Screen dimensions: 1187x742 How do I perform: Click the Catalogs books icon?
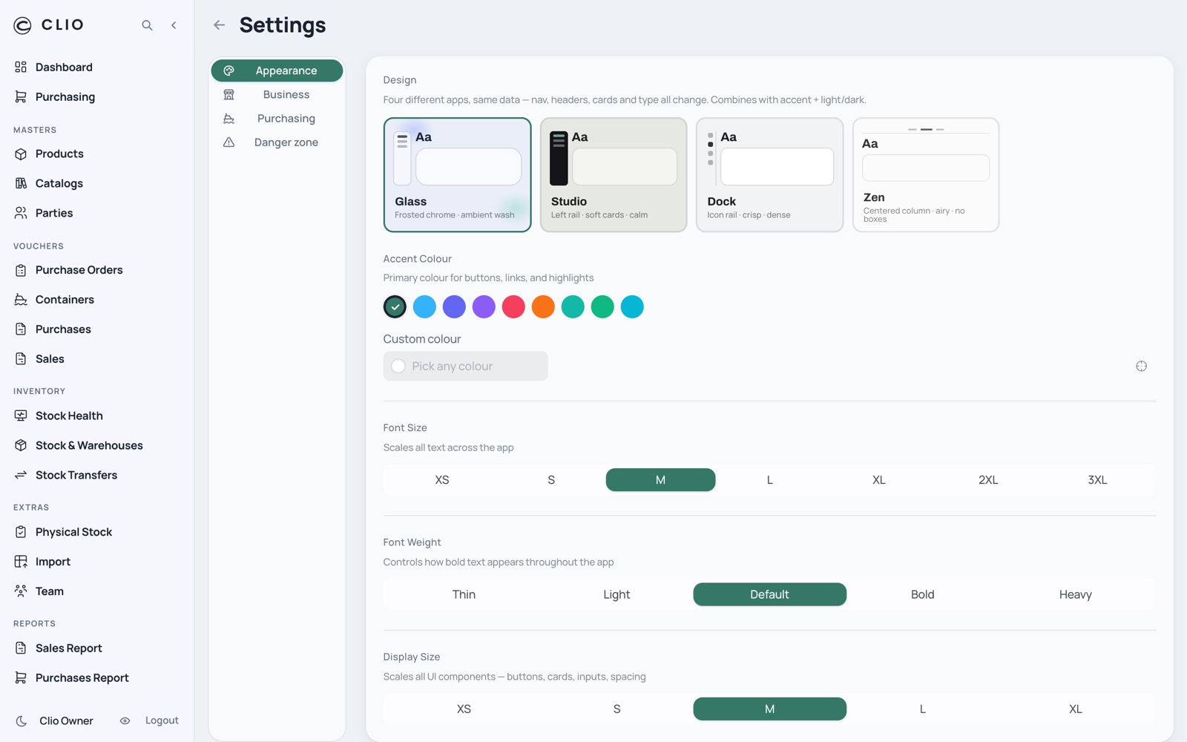click(x=21, y=183)
